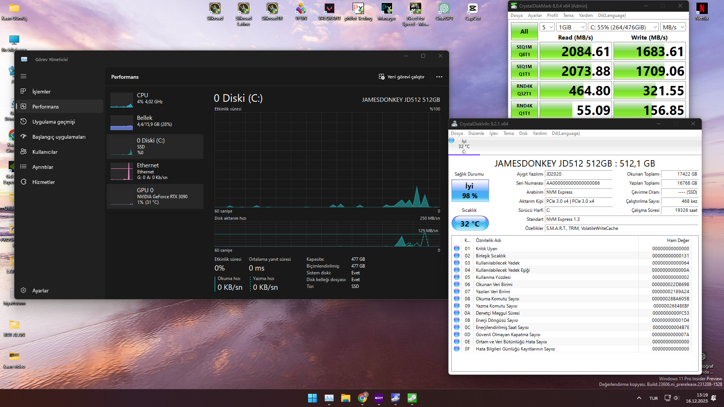Viewport: 724px width, 407px height.
Task: Show hidden system tray icons chevron
Action: [x=639, y=398]
